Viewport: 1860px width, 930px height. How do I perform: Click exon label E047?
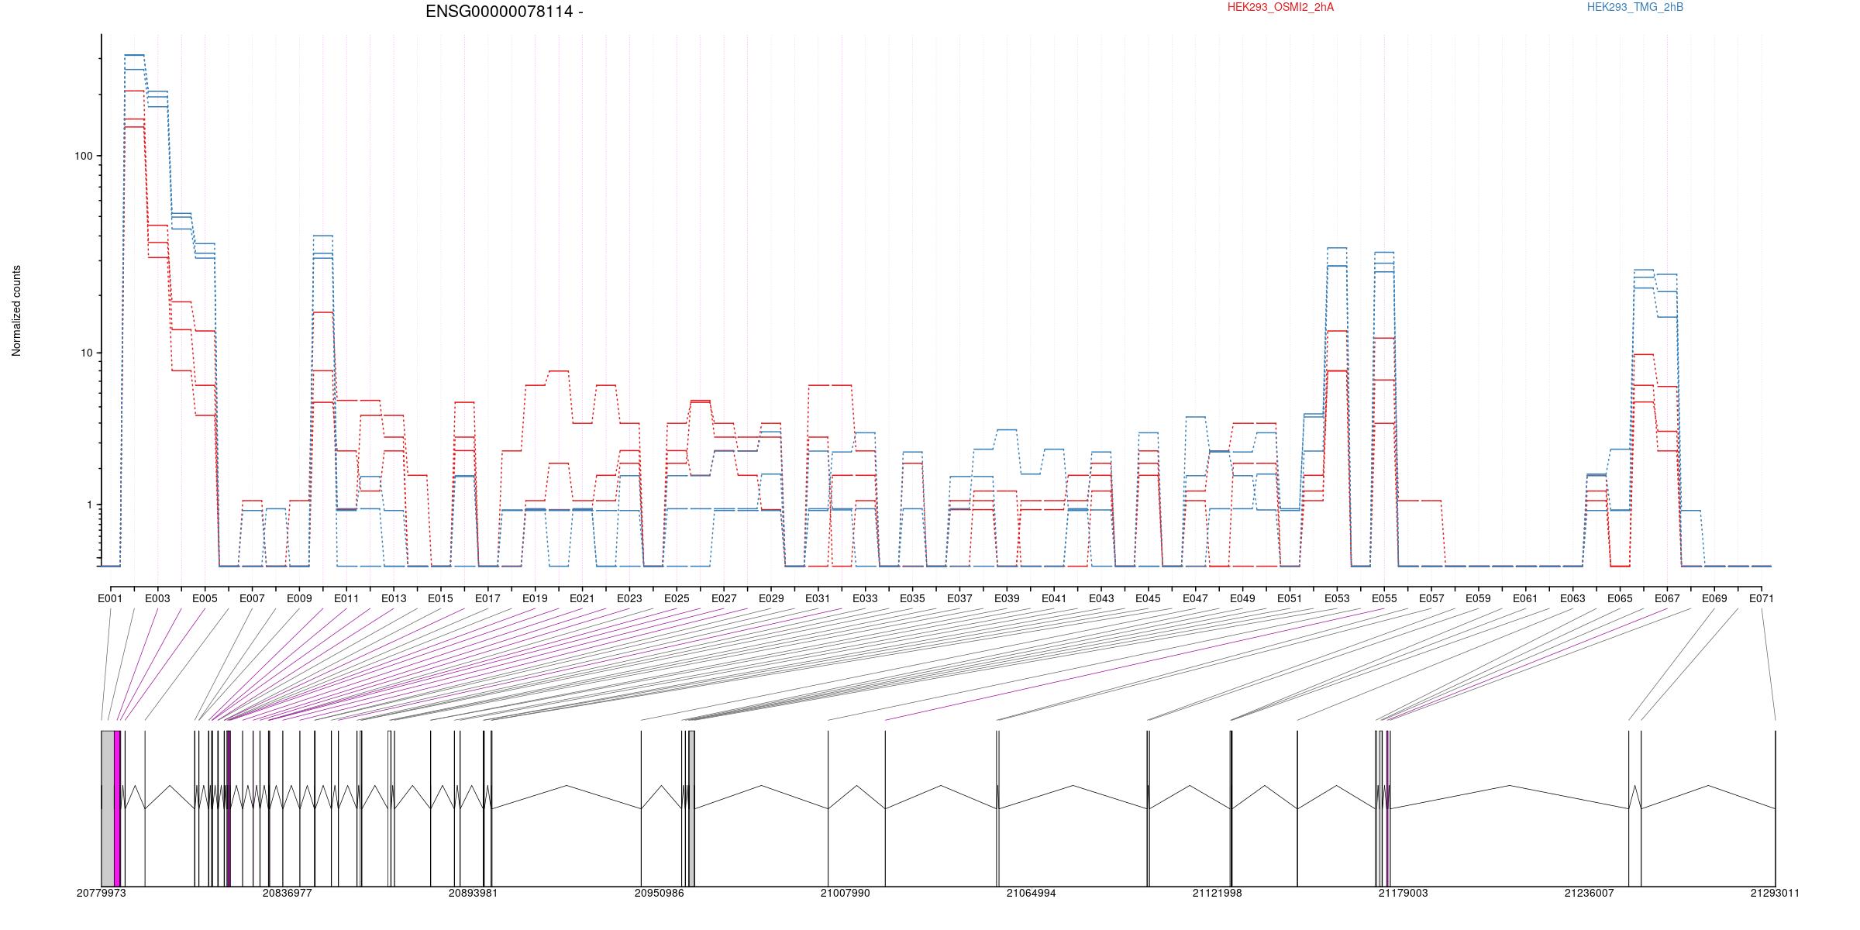point(1195,598)
